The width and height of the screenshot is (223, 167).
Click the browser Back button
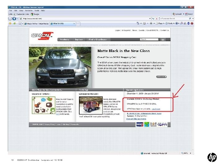(10, 19)
